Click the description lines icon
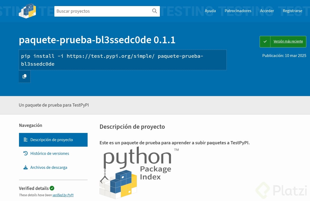 click(x=26, y=140)
